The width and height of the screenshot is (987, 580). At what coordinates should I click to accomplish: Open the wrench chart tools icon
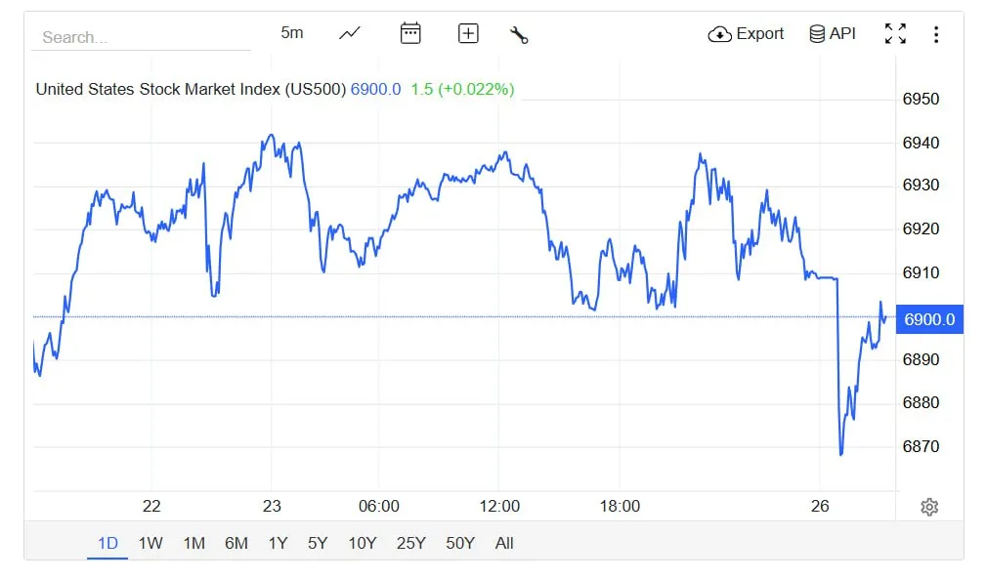pyautogui.click(x=519, y=35)
